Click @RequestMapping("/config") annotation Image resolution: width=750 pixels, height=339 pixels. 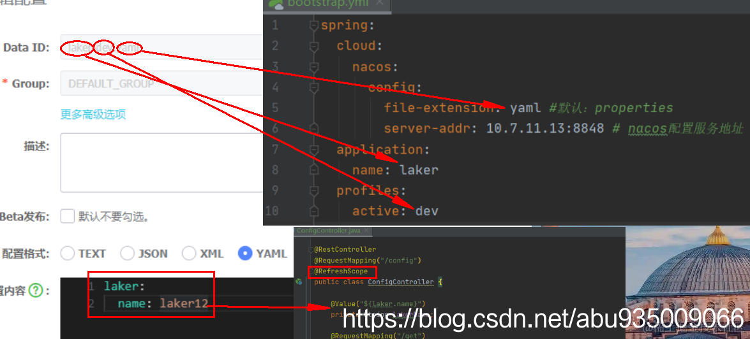click(367, 260)
